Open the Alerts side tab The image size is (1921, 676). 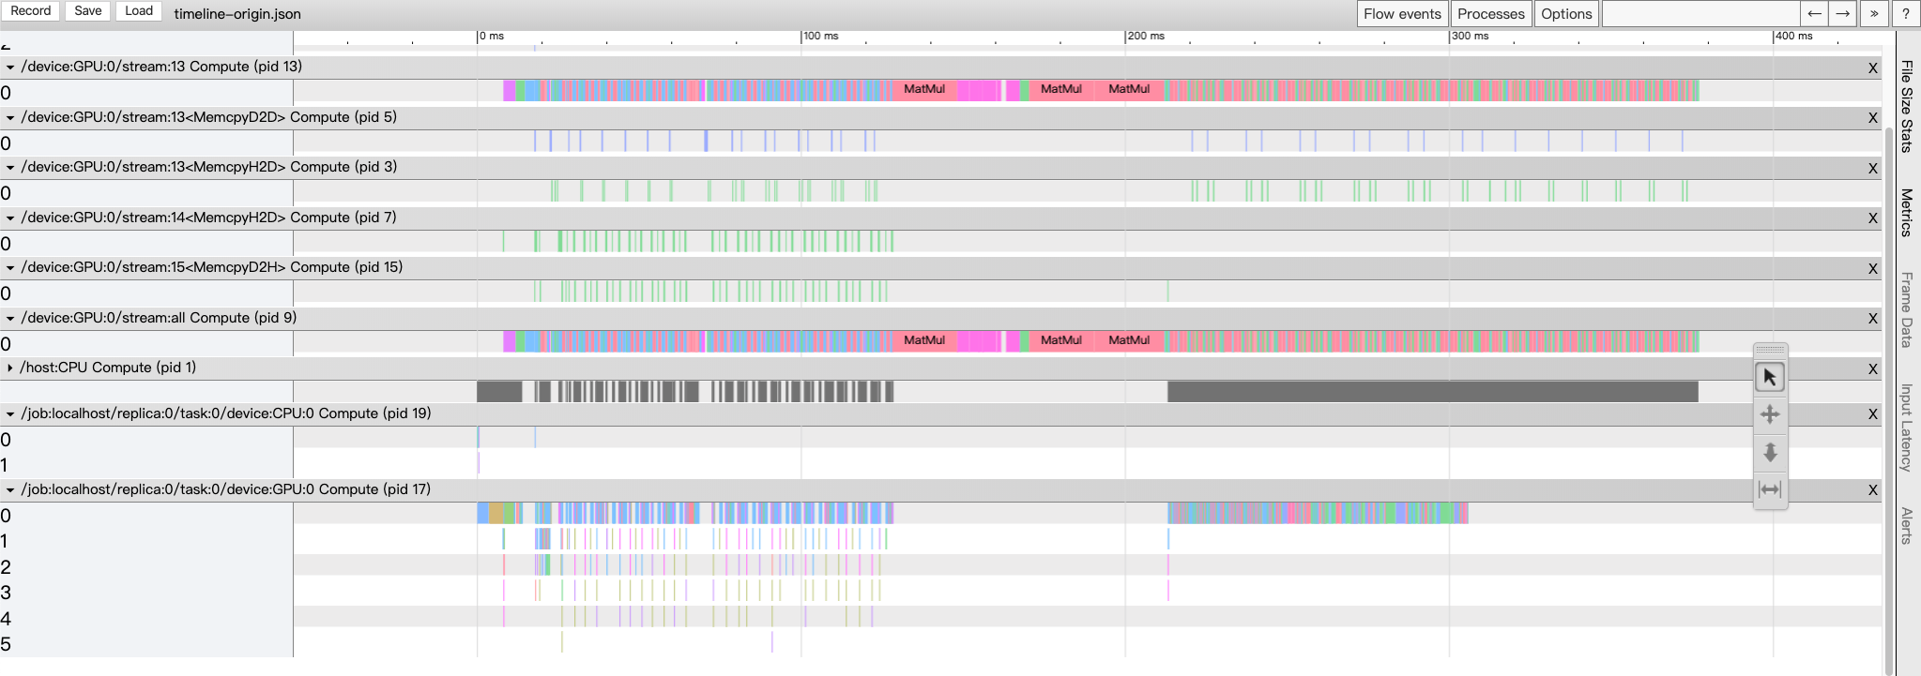[1907, 525]
